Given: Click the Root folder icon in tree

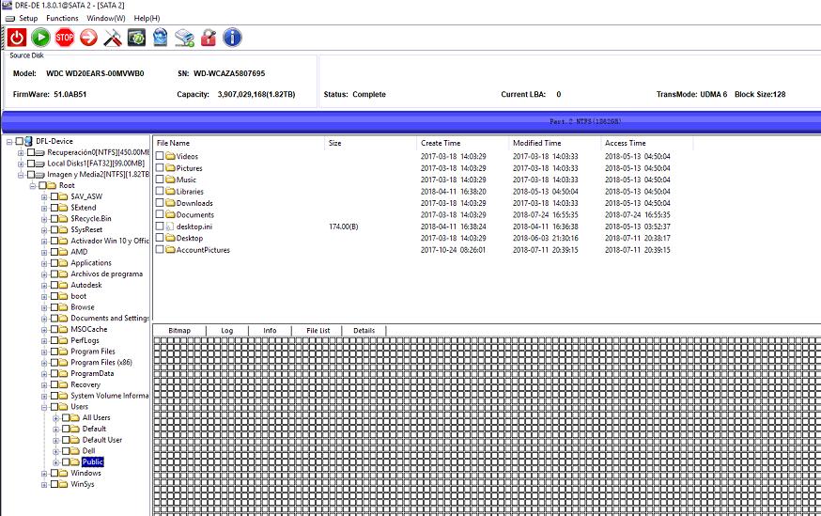Looking at the screenshot, I should [x=52, y=185].
